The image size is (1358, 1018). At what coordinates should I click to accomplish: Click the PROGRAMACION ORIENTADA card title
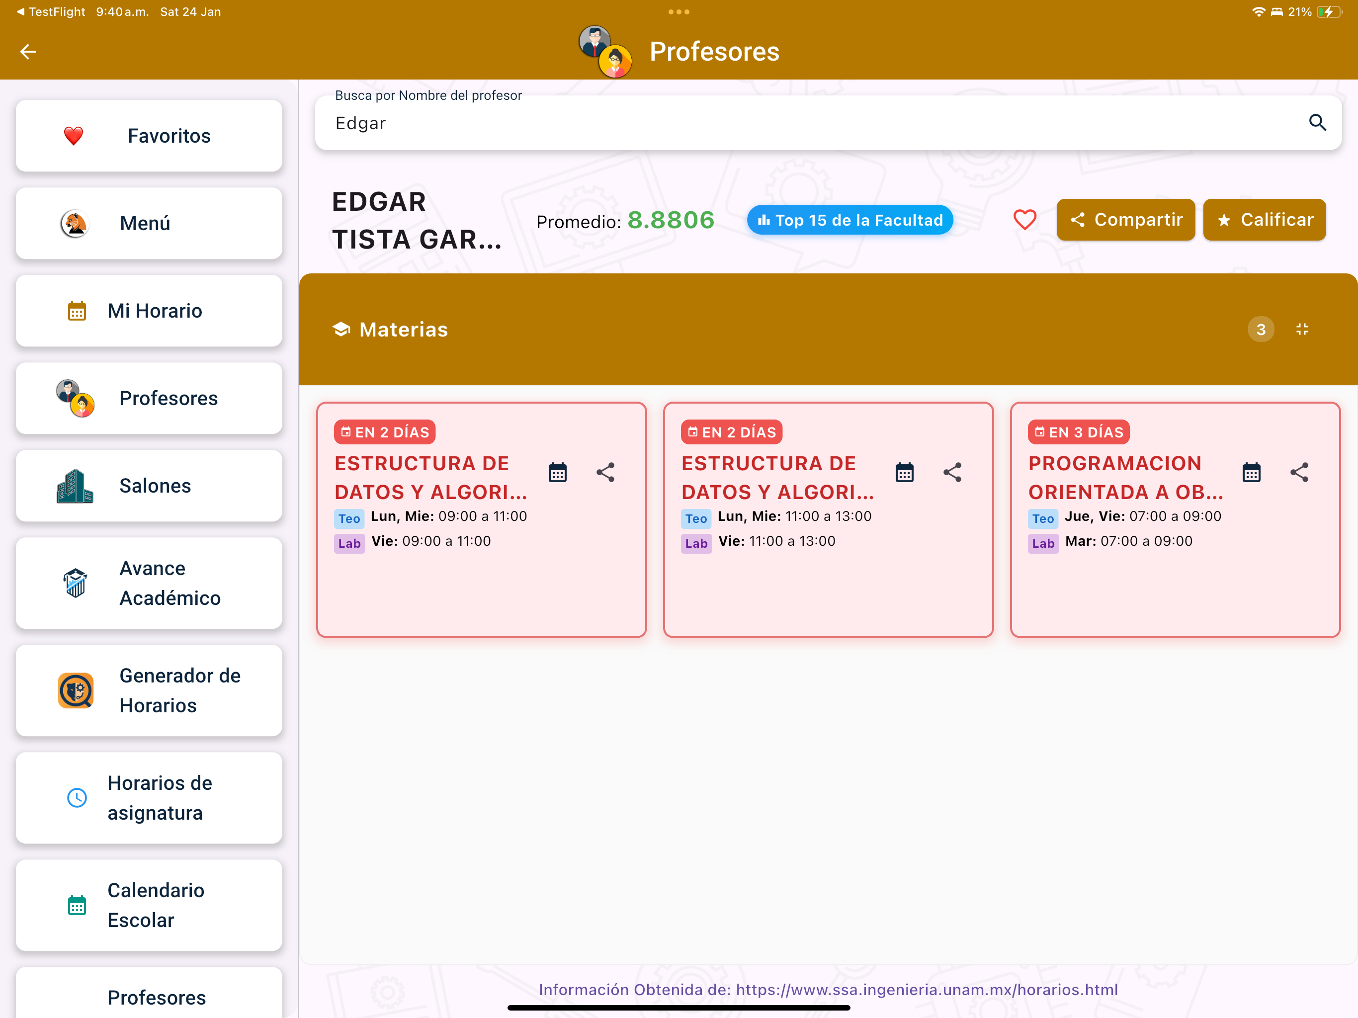[x=1126, y=478]
